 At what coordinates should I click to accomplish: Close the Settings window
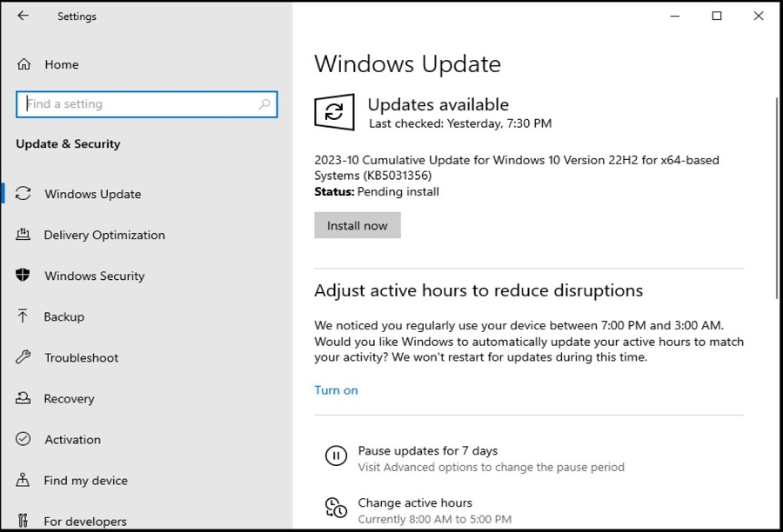click(x=759, y=16)
